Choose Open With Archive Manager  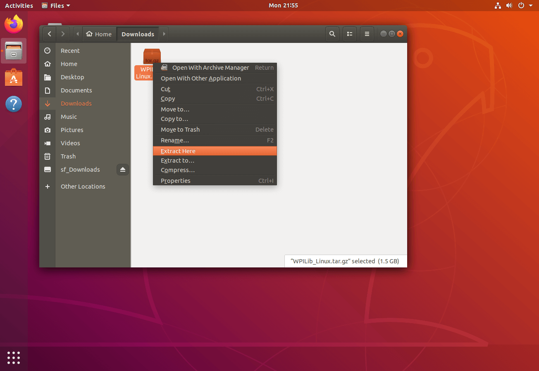[x=210, y=68]
